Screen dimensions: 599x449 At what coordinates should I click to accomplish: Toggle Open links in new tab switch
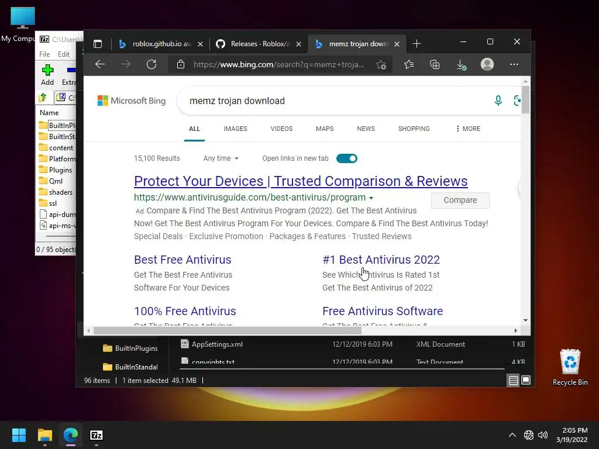point(346,158)
